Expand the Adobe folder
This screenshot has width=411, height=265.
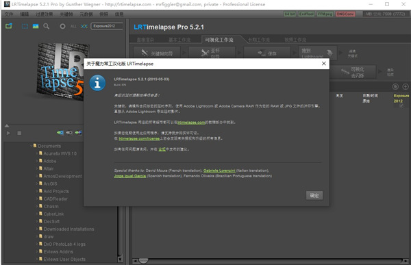point(37,161)
